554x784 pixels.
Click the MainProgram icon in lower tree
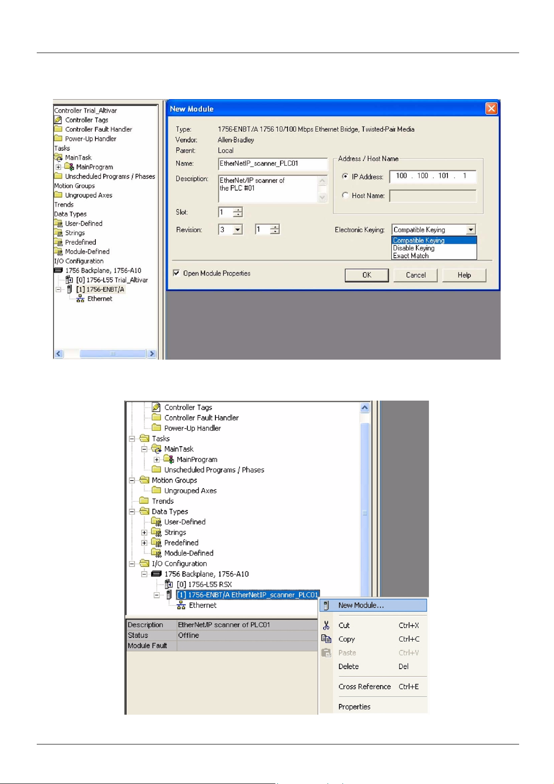169,459
